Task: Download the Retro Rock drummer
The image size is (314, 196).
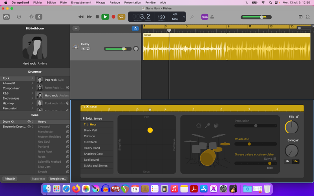Action: [68, 87]
